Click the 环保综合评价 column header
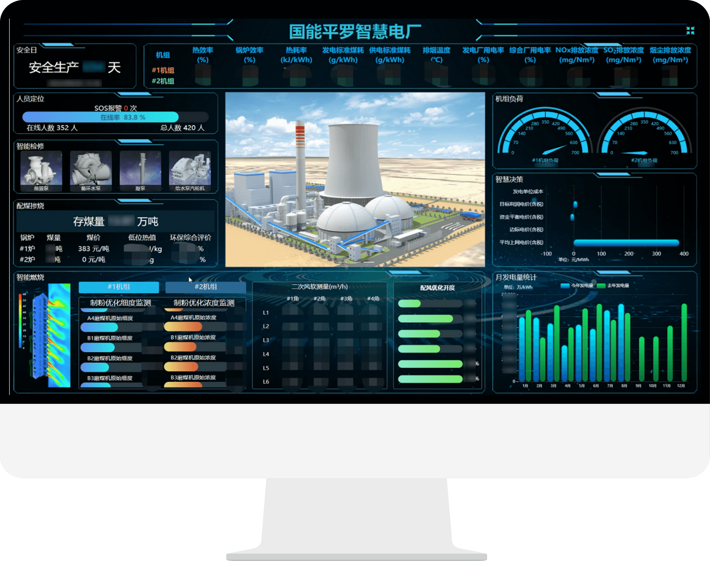This screenshot has width=710, height=561. coord(191,237)
